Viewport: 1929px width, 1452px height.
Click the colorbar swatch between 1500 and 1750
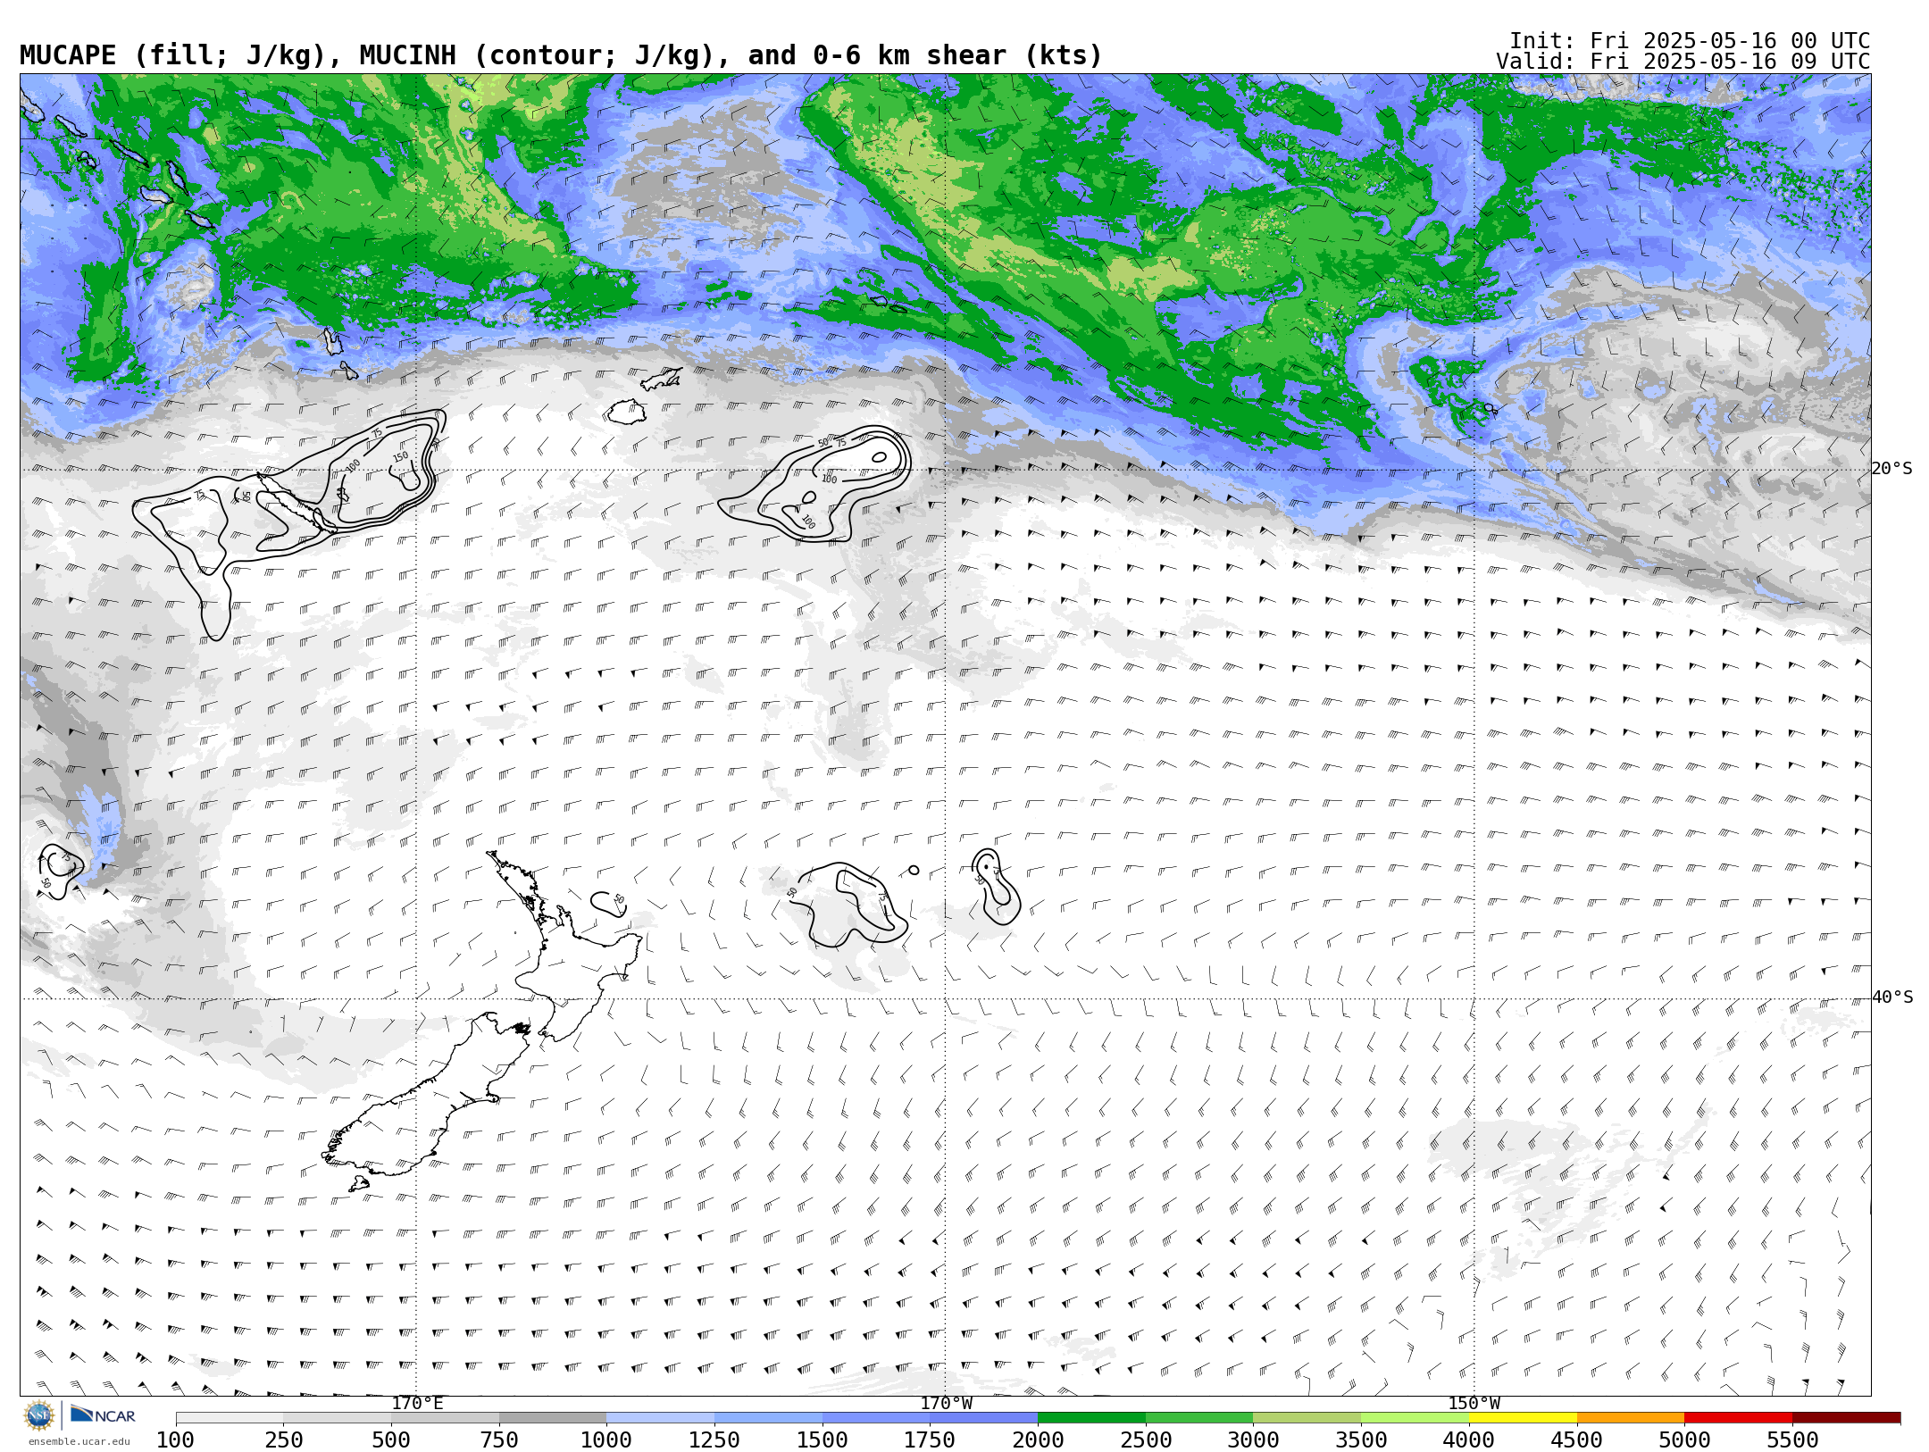(x=876, y=1418)
